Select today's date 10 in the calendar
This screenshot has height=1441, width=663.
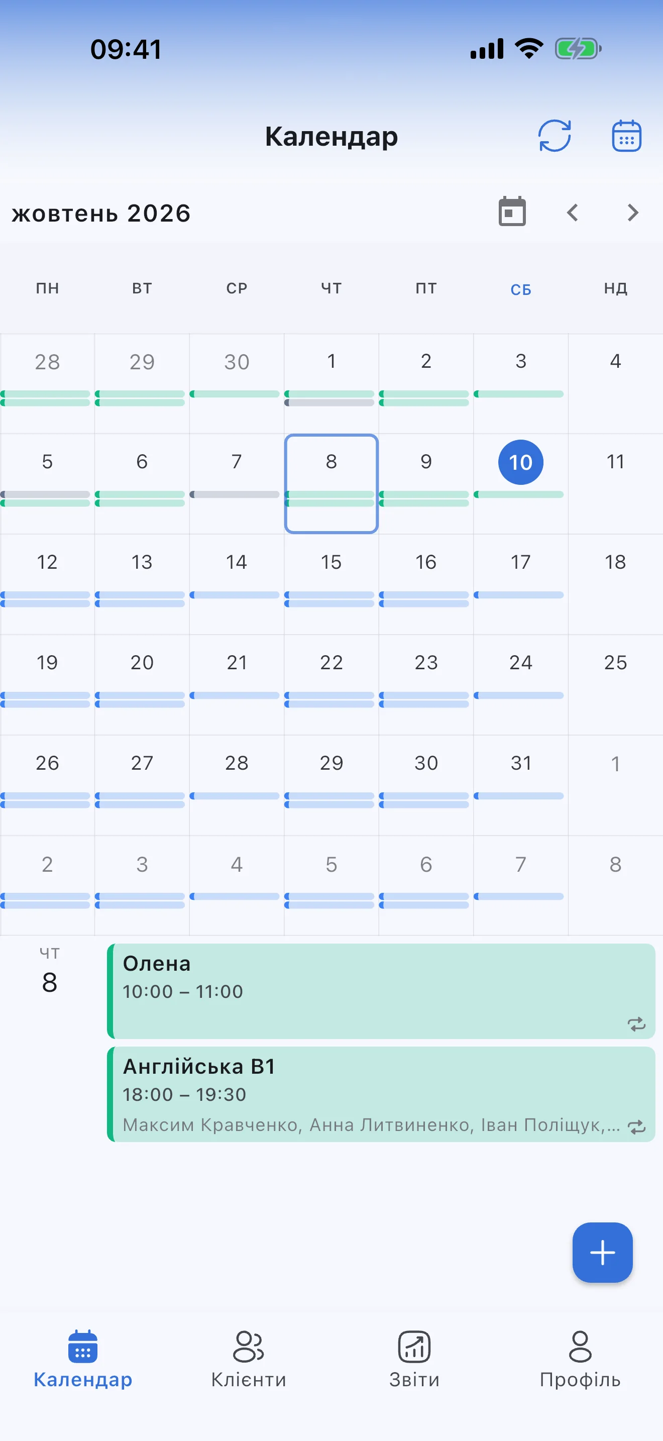click(520, 462)
